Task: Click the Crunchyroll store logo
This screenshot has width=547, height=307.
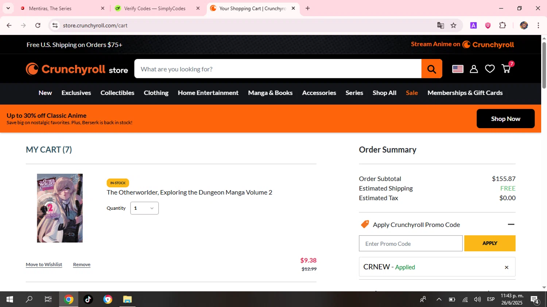Action: pos(77,69)
